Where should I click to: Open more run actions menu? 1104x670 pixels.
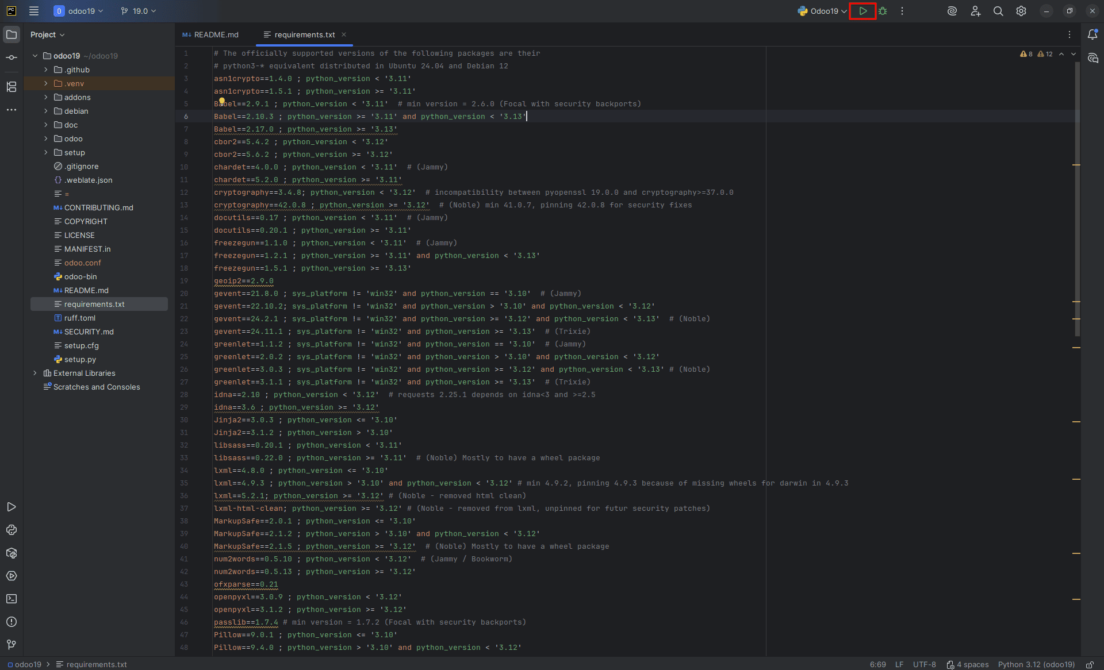[902, 11]
